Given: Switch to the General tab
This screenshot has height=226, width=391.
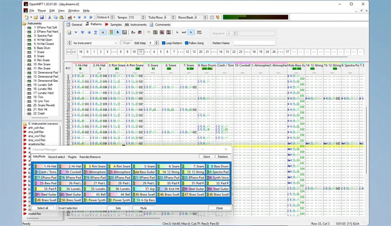Looking at the screenshot, I should 74,25.
